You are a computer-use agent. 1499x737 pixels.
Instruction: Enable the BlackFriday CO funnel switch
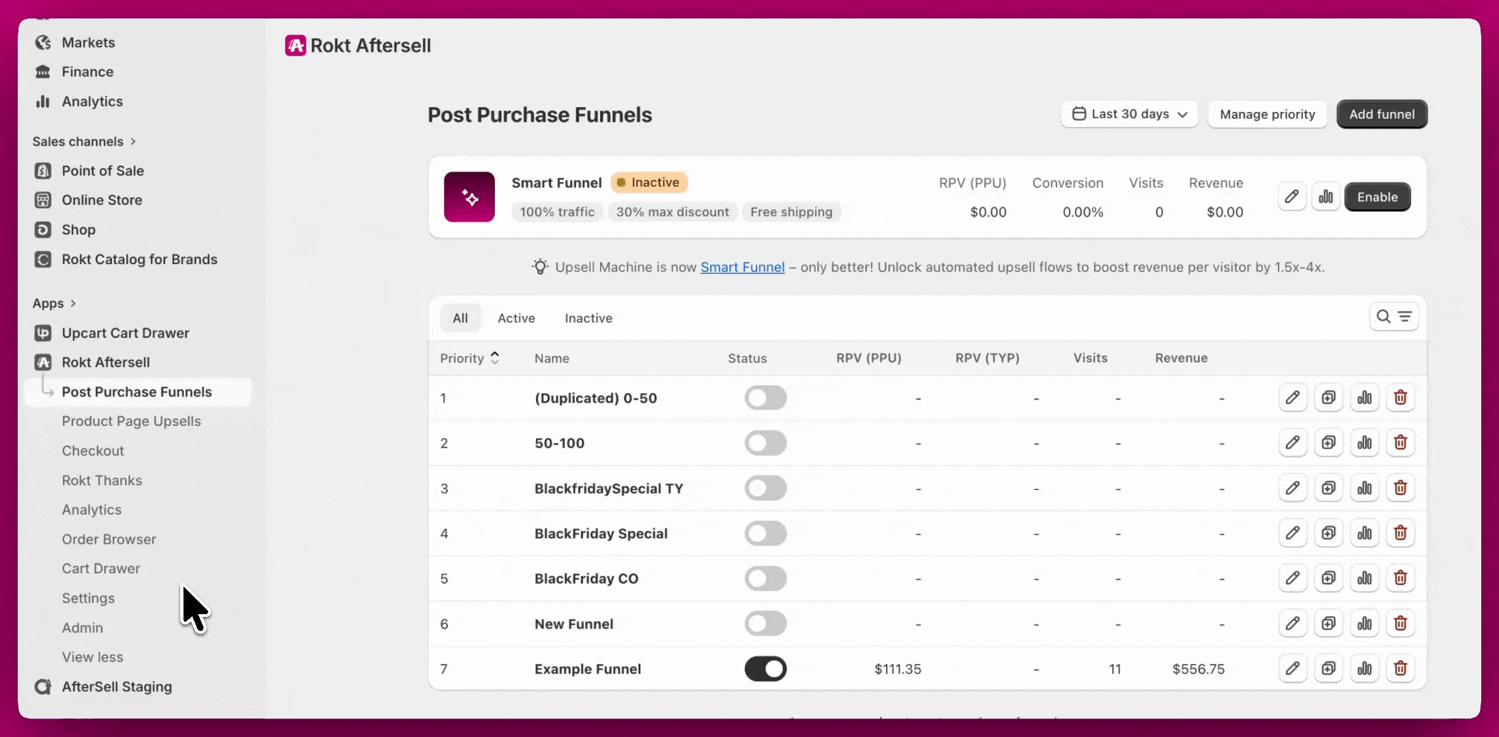click(765, 578)
